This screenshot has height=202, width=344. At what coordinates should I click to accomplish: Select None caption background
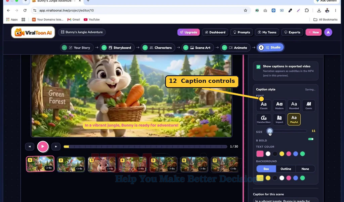point(305,169)
